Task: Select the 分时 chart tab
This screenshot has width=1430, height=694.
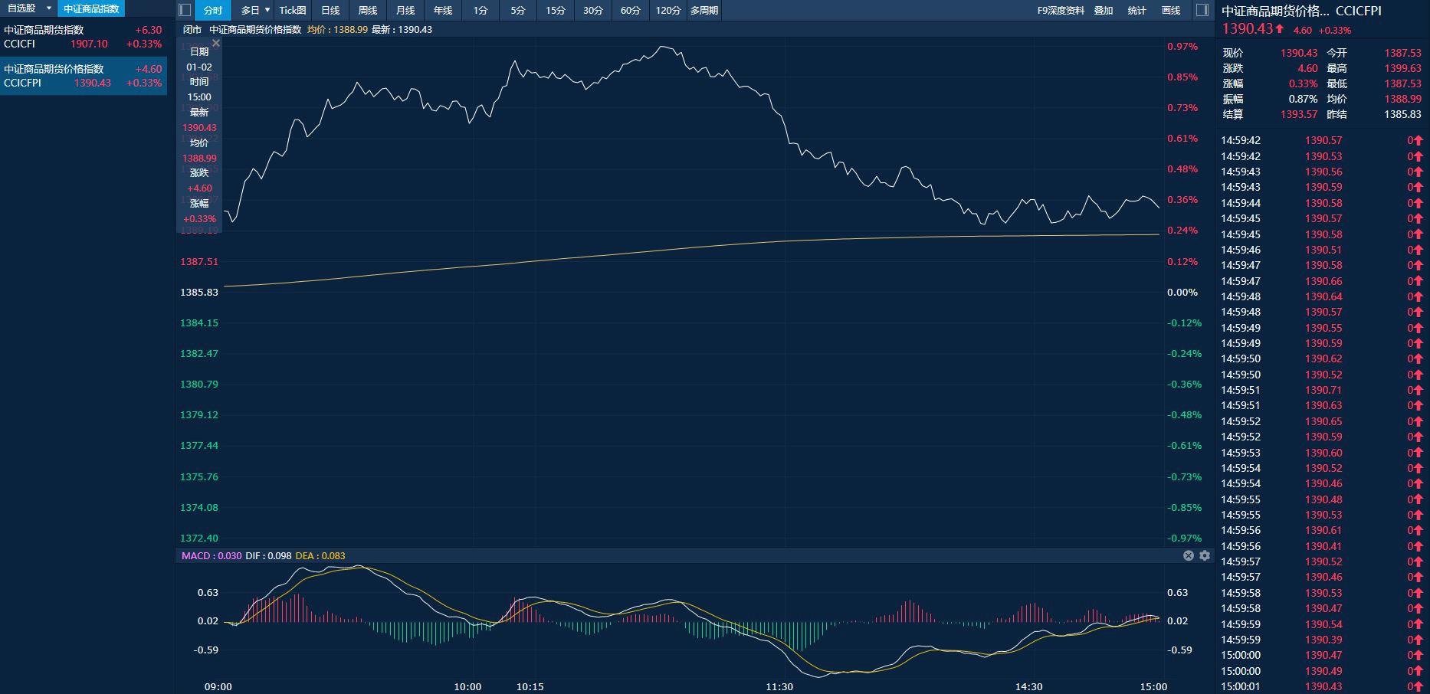Action: coord(212,10)
